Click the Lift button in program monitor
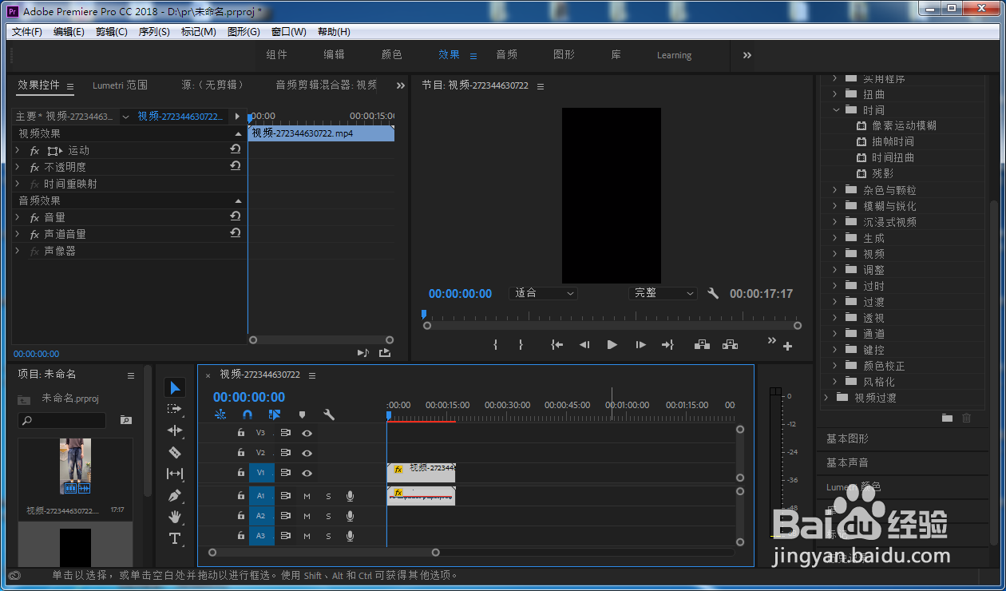The height and width of the screenshot is (591, 1006). [x=702, y=344]
